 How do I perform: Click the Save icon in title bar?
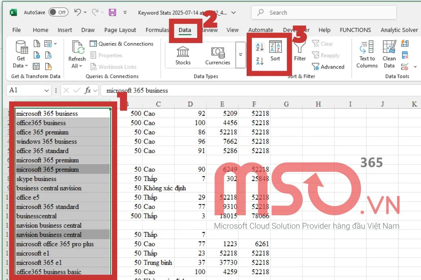[x=112, y=13]
